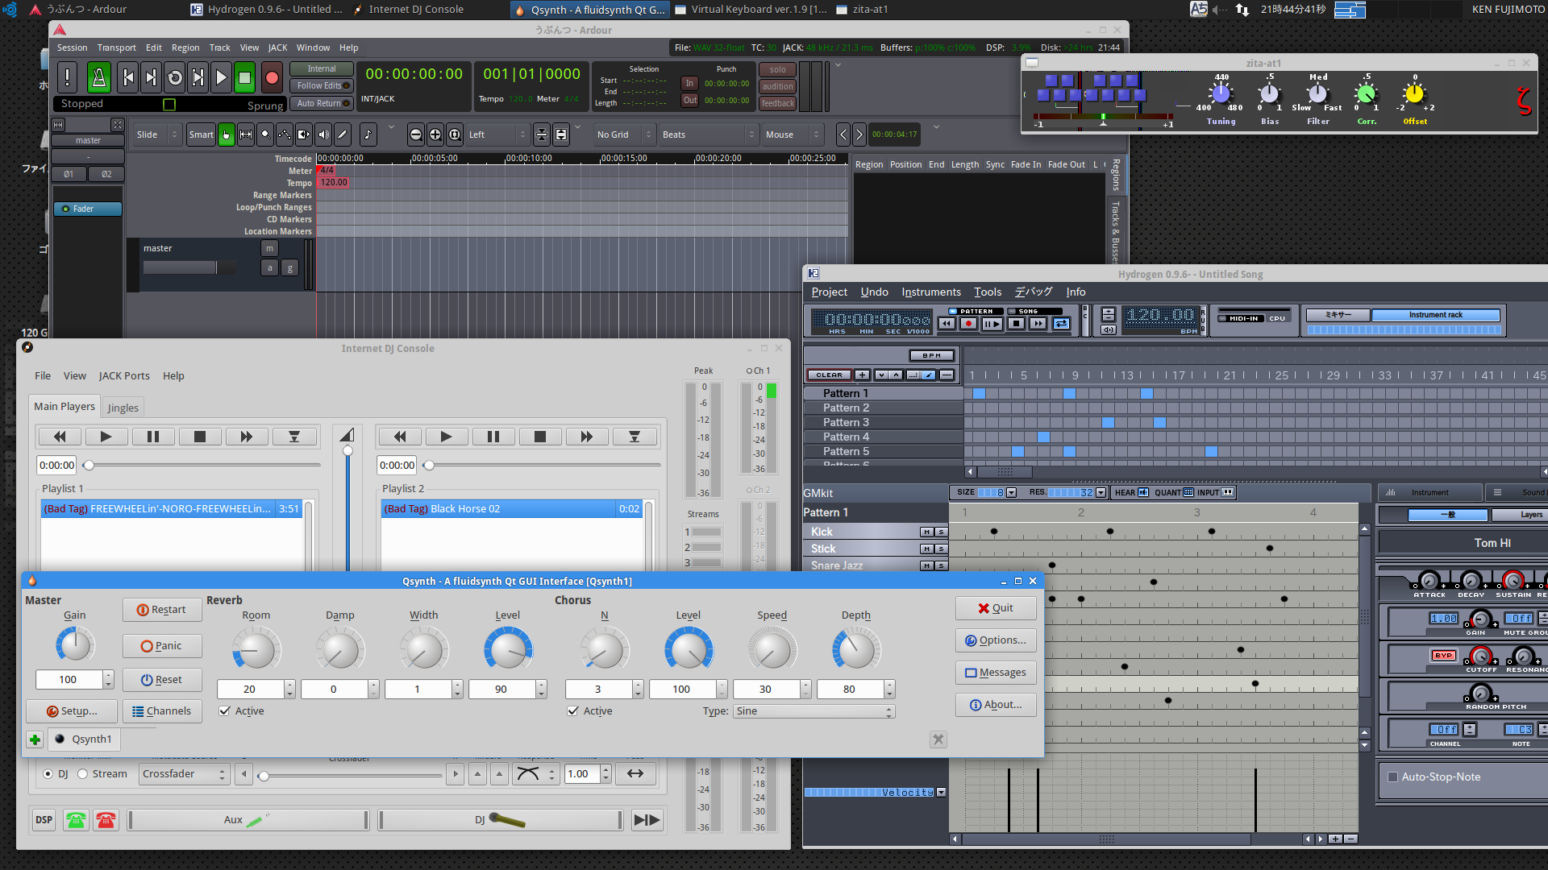The width and height of the screenshot is (1548, 870).
Task: Select the Audition speaker tool in Ardour
Action: (x=323, y=135)
